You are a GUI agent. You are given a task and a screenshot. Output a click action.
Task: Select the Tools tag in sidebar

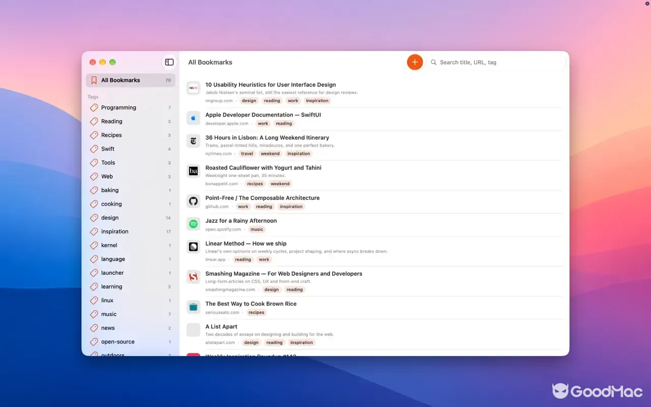click(131, 163)
